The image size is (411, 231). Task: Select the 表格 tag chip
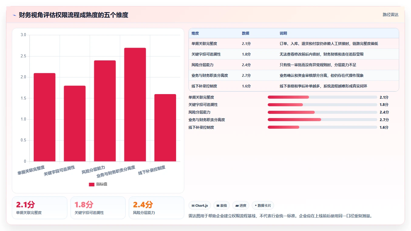click(222, 206)
